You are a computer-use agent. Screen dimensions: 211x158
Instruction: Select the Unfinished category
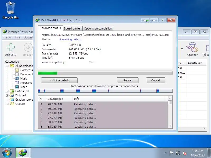[20, 91]
